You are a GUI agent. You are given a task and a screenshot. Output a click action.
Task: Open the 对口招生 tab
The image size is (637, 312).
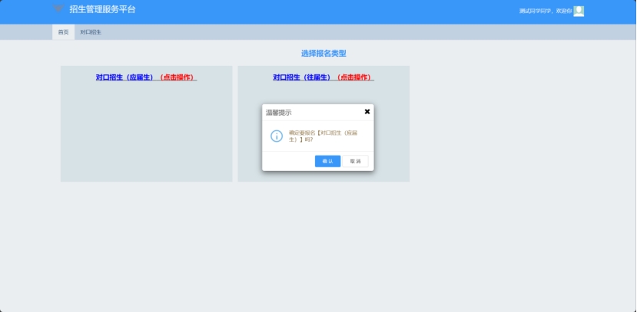91,32
